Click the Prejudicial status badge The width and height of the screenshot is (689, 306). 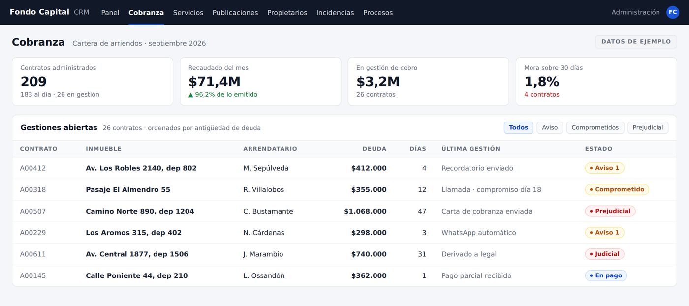click(x=610, y=212)
